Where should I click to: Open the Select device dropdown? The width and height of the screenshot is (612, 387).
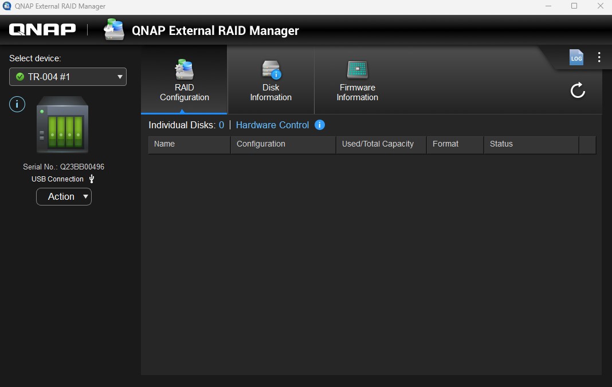click(68, 77)
